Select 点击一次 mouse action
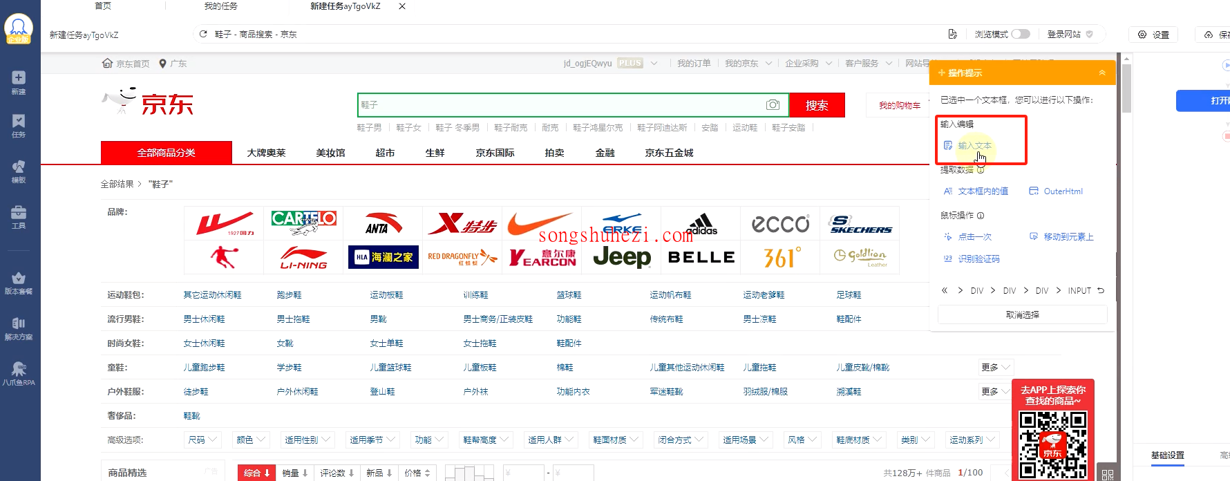Viewport: 1230px width, 481px height. pos(967,237)
